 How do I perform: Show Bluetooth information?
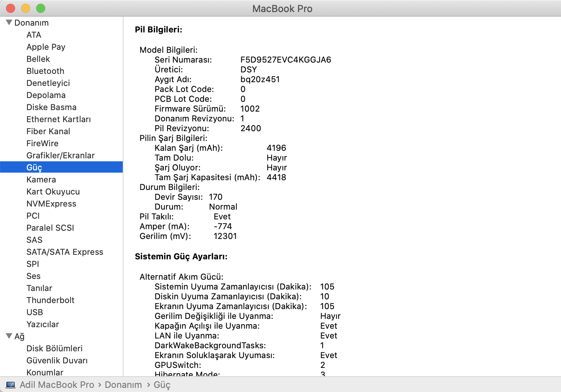pos(45,71)
